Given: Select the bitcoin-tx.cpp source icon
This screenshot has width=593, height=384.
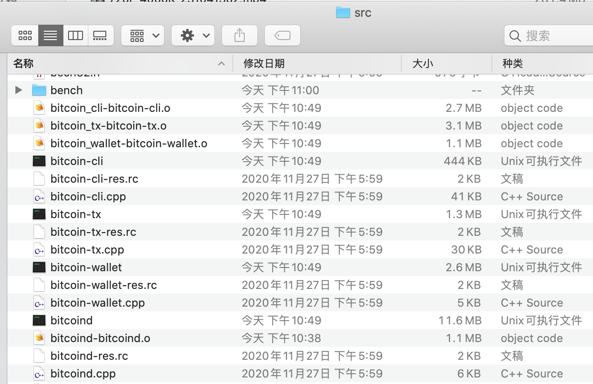Looking at the screenshot, I should click(x=39, y=250).
